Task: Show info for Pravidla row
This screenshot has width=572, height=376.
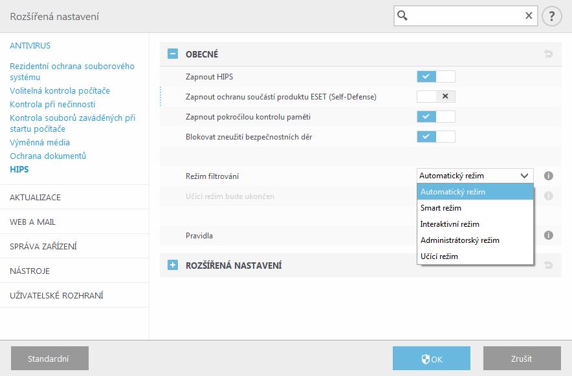Action: (548, 235)
